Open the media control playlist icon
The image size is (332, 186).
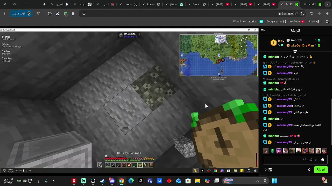38,14
